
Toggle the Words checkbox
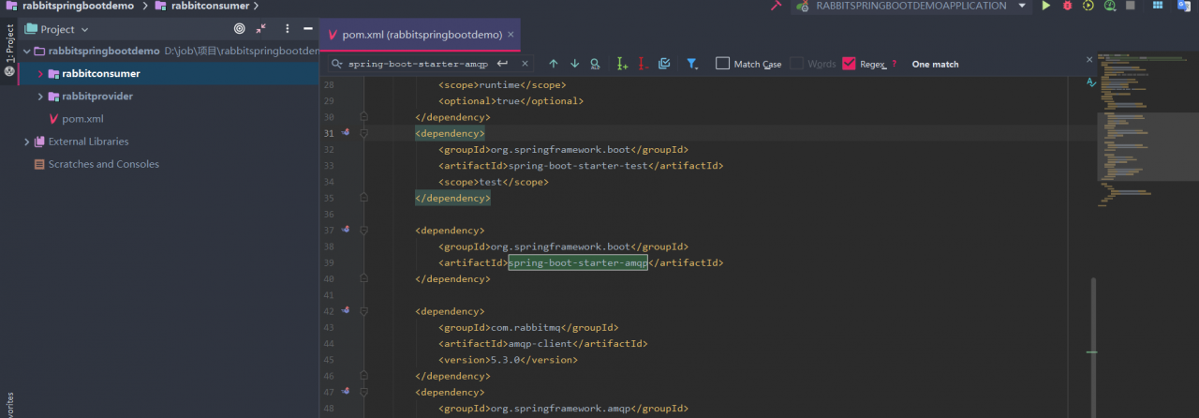tap(796, 64)
